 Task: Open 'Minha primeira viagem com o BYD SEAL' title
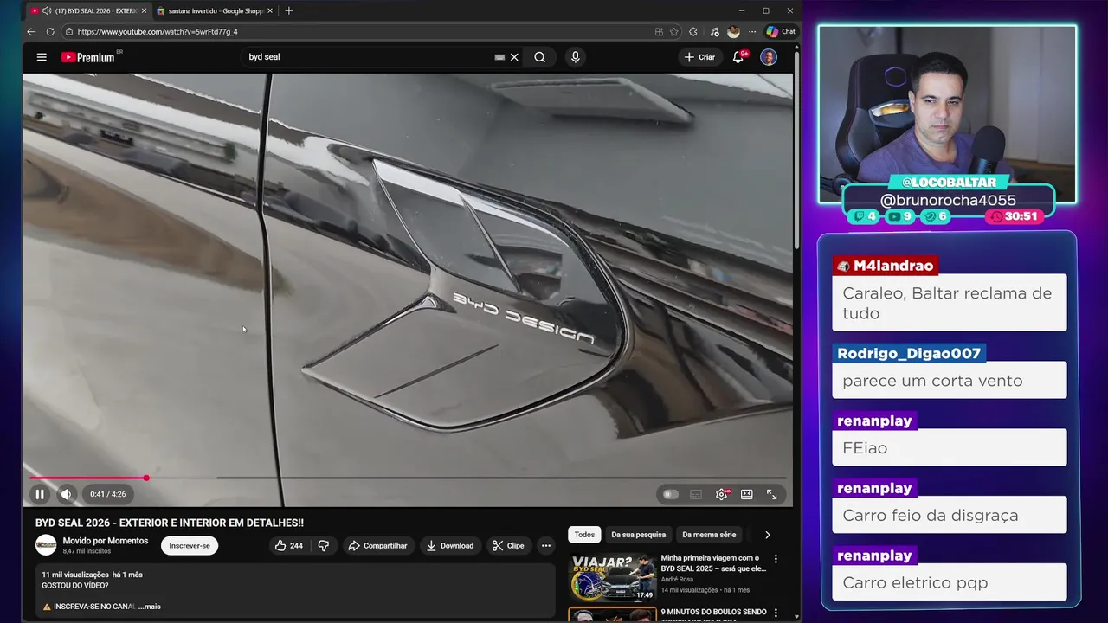coord(713,563)
